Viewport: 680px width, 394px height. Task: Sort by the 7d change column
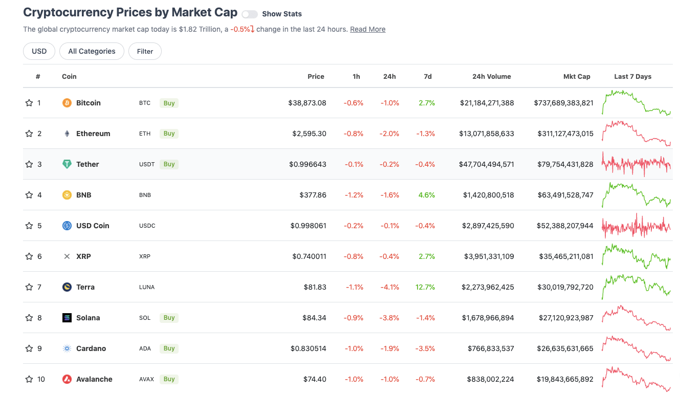click(x=428, y=76)
